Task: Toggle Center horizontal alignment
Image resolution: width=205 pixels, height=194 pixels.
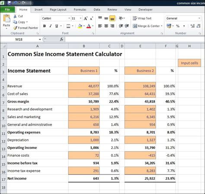Action: point(106,26)
